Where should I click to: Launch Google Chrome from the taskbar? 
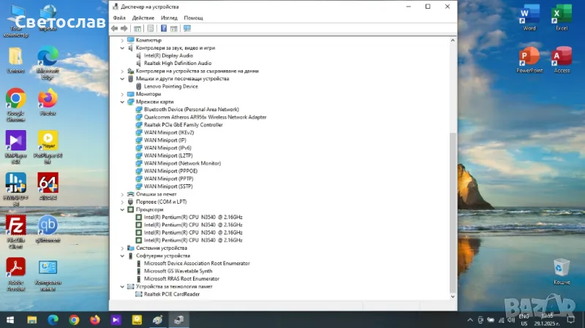pyautogui.click(x=74, y=320)
